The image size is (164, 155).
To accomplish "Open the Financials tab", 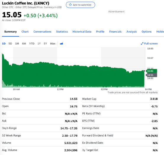I will tap(115, 32).
